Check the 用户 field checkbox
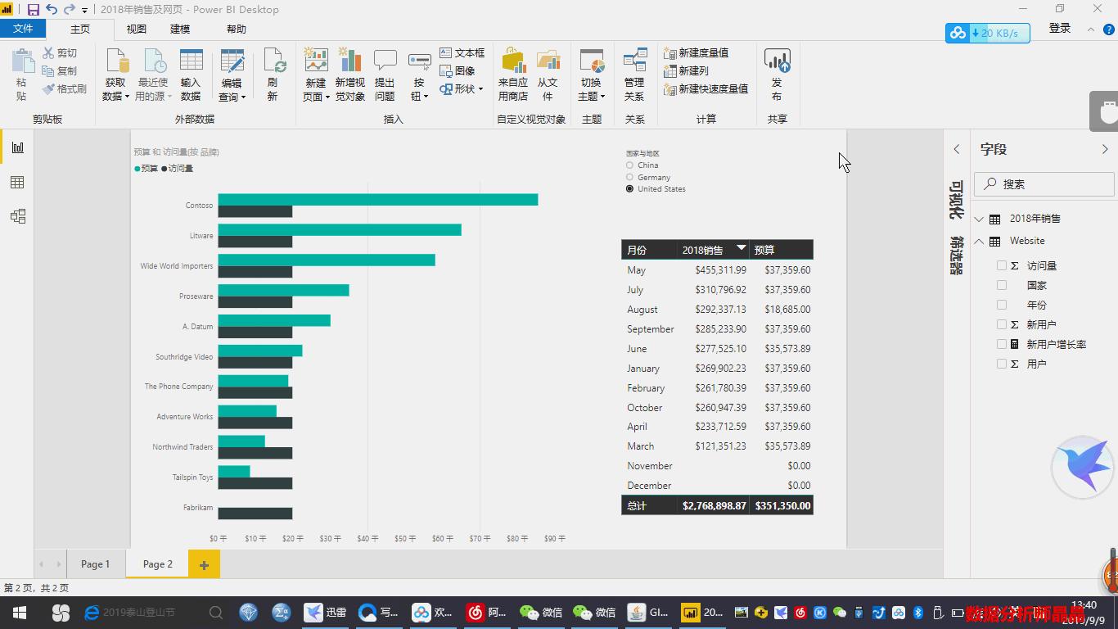Screen dimensions: 1118x629 1002,364
